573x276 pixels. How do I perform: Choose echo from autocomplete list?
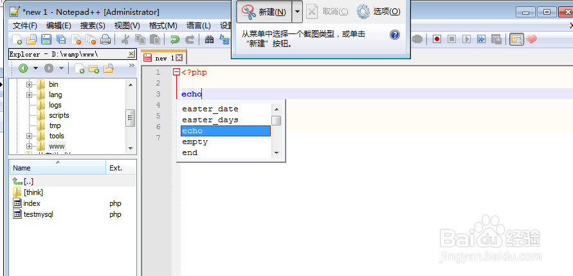click(x=226, y=131)
